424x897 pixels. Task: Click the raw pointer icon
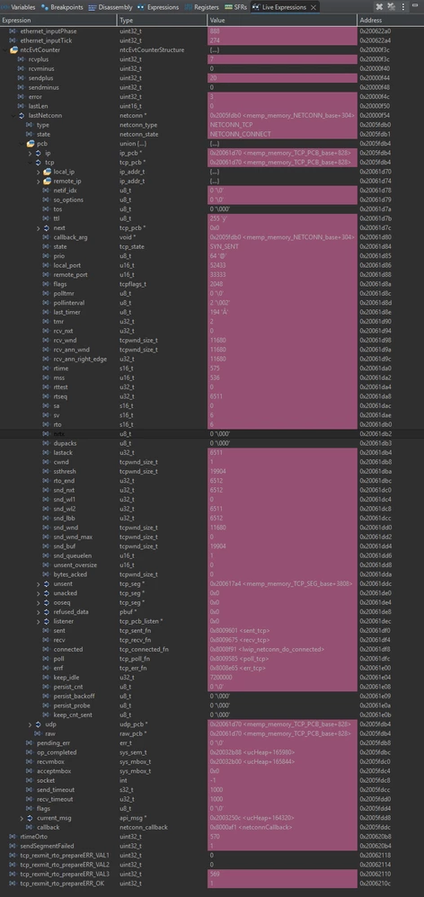tap(39, 734)
